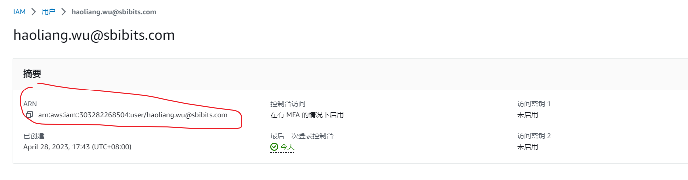Click the 最后一次登录控制台 label
Screen dimensions: 688x180
click(302, 136)
